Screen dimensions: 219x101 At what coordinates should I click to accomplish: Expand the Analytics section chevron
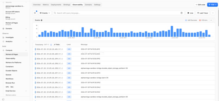[x=26, y=41]
